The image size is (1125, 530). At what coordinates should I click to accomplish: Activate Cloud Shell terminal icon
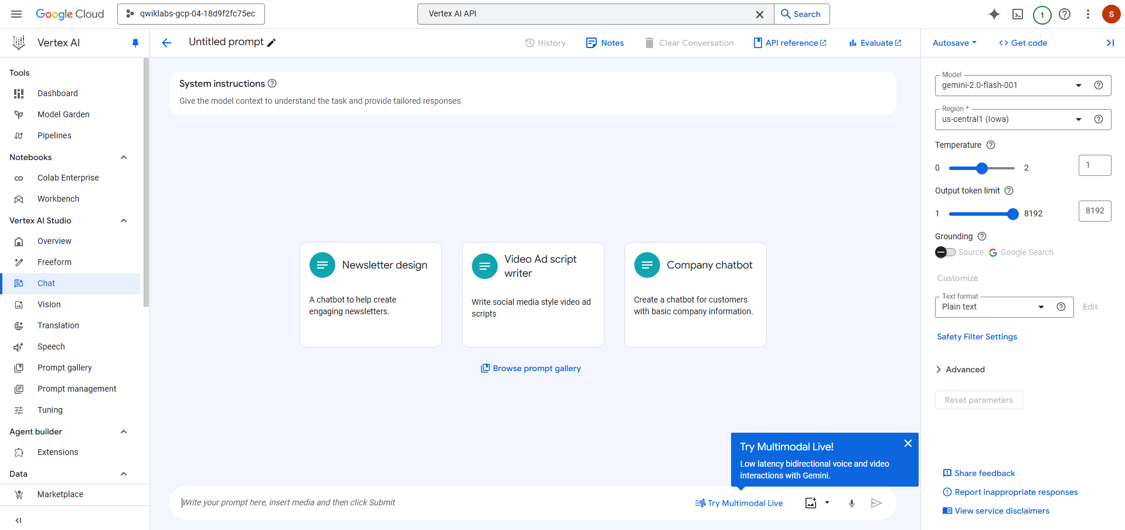click(1018, 14)
